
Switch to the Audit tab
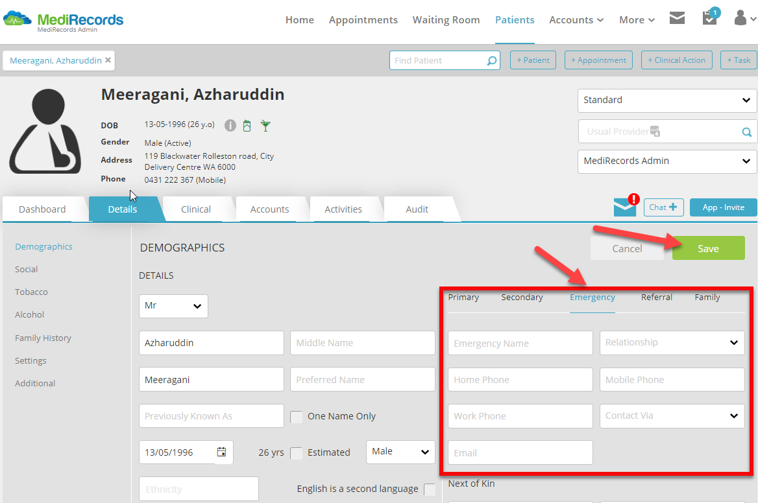point(417,209)
